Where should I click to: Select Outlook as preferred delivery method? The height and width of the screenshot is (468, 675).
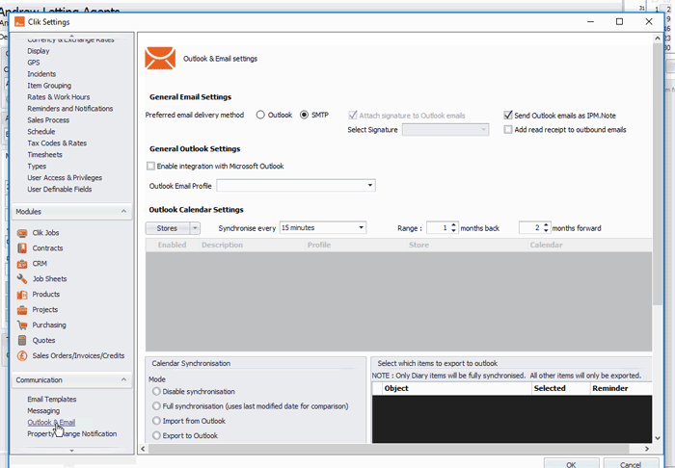point(260,116)
